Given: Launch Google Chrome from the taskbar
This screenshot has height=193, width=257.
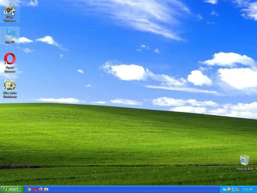Looking at the screenshot, I should click(29, 189).
